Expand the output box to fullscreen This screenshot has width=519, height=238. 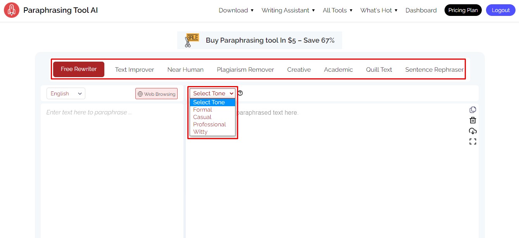[472, 141]
